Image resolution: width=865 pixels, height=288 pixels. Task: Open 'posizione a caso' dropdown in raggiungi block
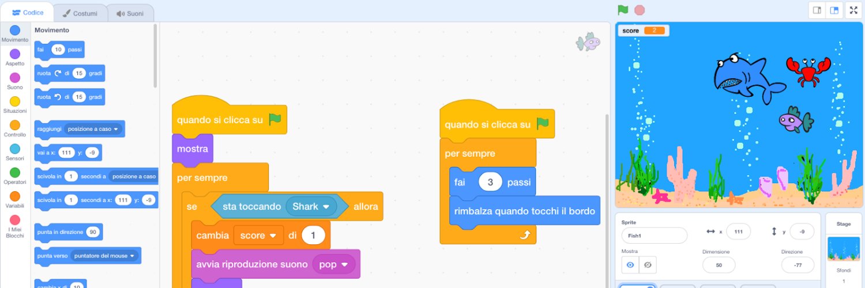click(x=93, y=129)
